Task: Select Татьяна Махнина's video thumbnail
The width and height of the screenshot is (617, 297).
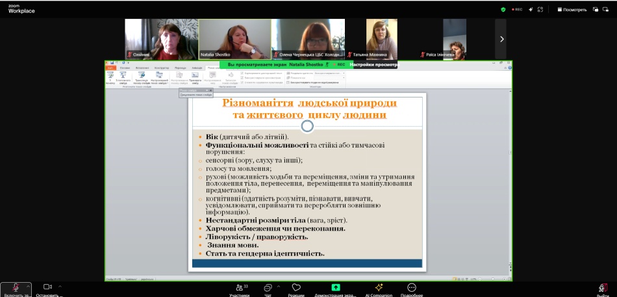Action: pos(381,39)
